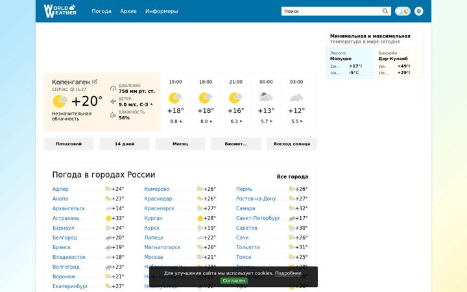Click the wind icon beside Ветер
Image resolution: width=467 pixels, height=292 pixels.
(113, 102)
